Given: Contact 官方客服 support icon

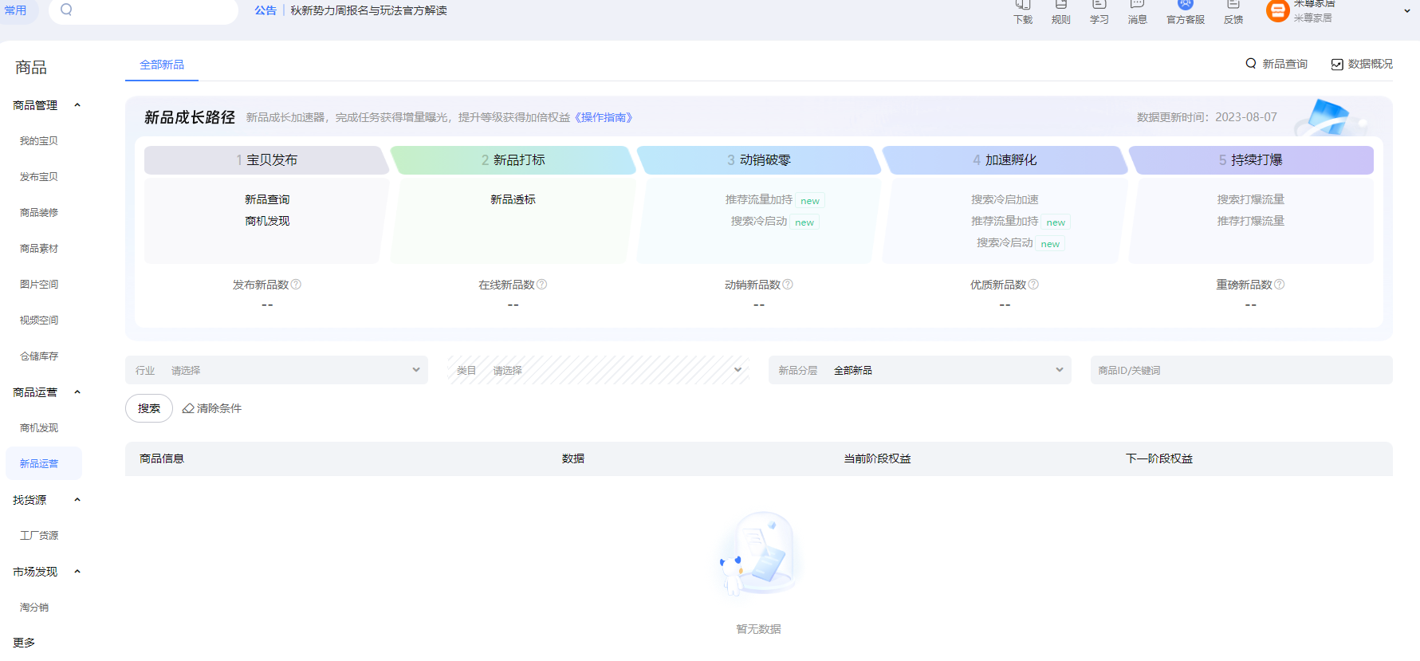Looking at the screenshot, I should tap(1186, 6).
